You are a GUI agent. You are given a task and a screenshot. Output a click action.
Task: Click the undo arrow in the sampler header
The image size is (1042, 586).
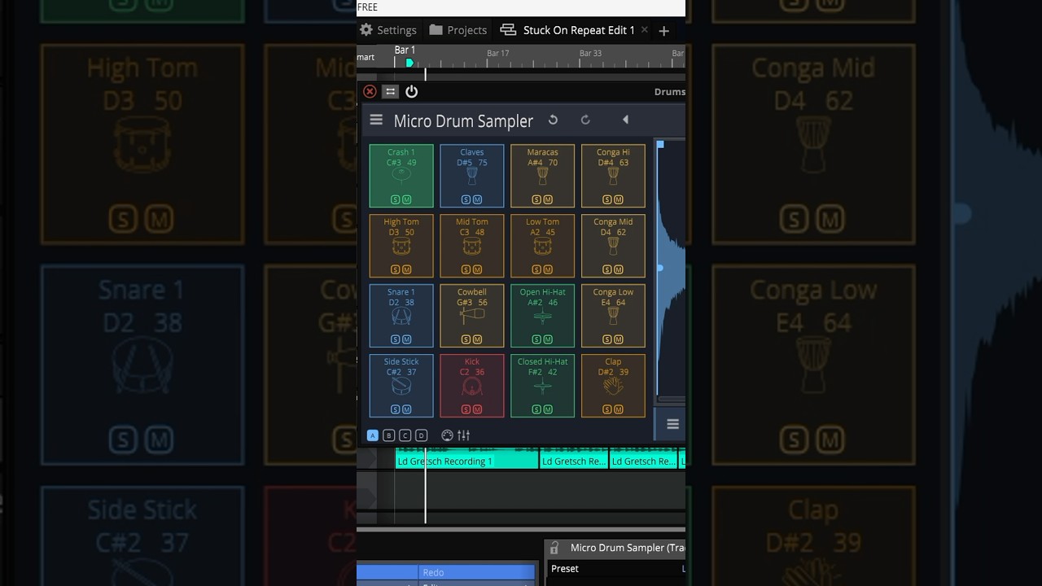tap(553, 120)
